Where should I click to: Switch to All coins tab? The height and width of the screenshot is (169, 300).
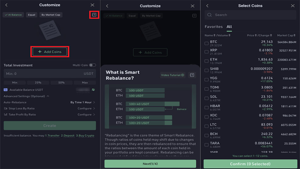click(x=229, y=27)
